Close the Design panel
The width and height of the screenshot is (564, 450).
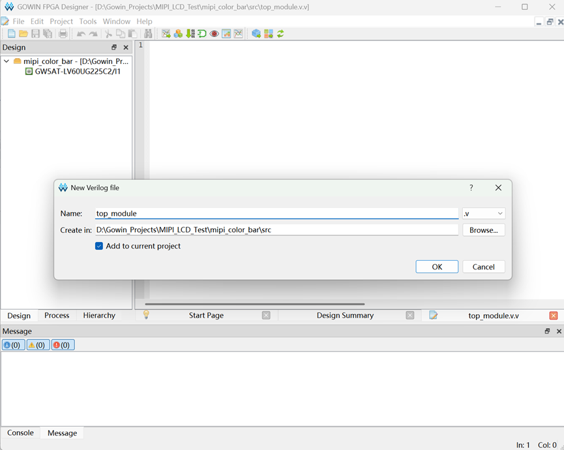[x=126, y=47]
